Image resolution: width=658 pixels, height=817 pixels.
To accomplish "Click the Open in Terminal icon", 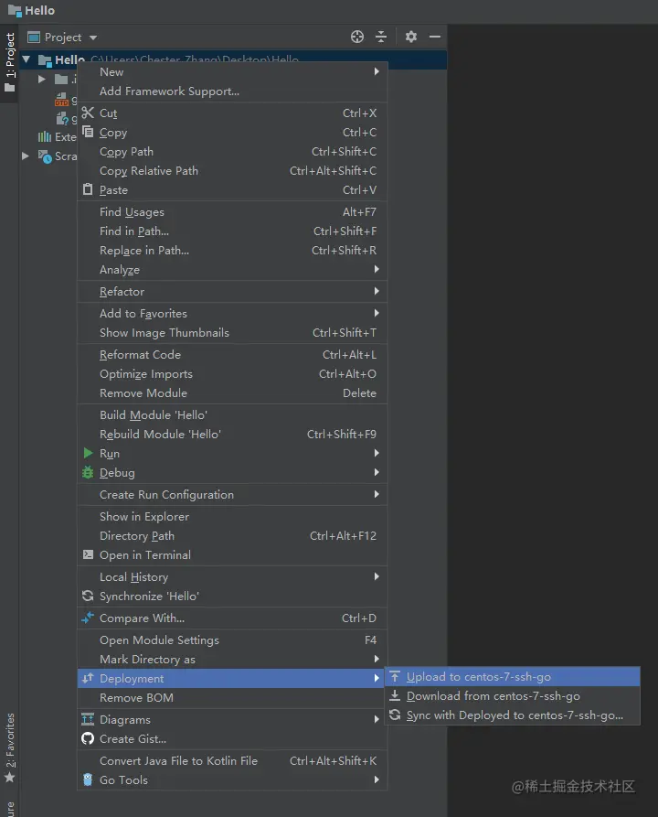I will (x=88, y=554).
